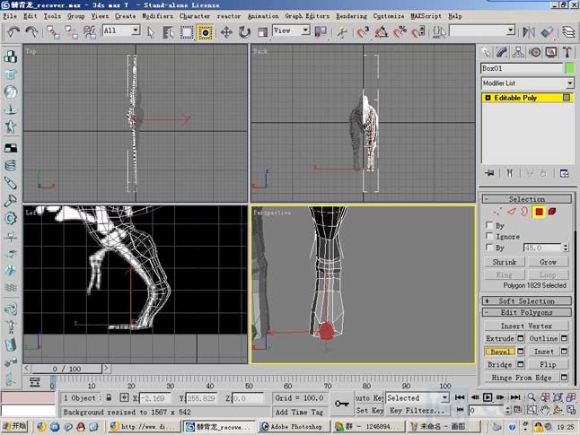The width and height of the screenshot is (580, 435).
Task: Open the View coordinate system dropdown
Action: pyautogui.click(x=291, y=30)
